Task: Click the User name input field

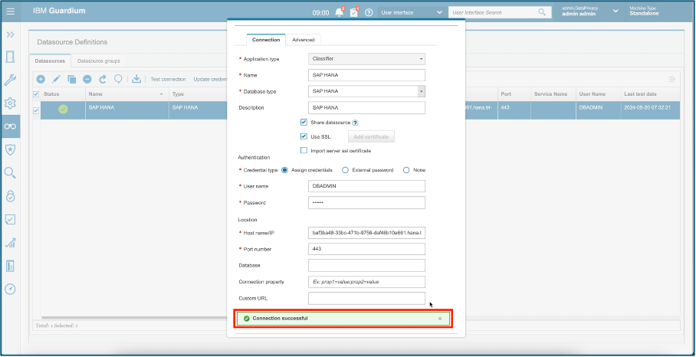Action: [366, 186]
